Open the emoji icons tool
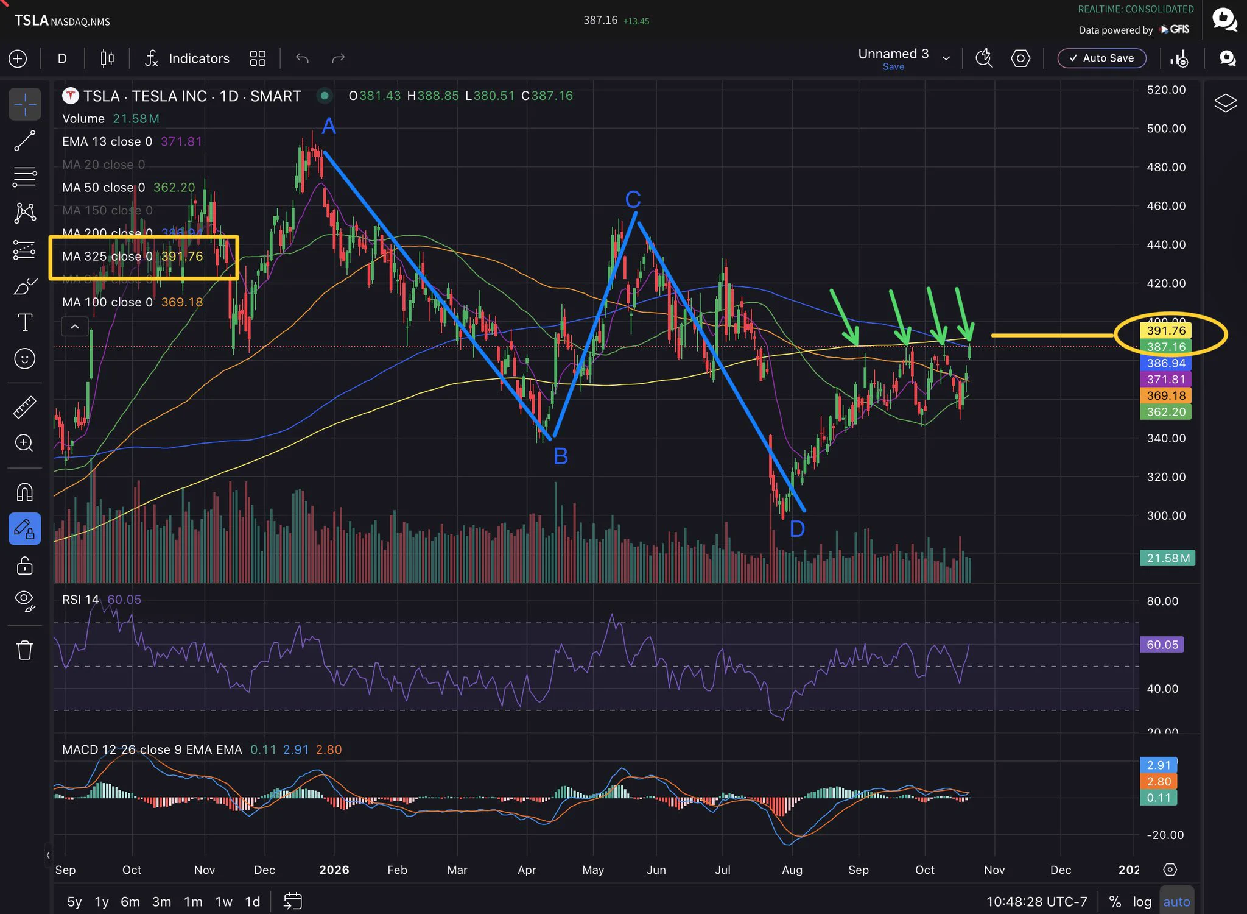1247x914 pixels. (24, 359)
